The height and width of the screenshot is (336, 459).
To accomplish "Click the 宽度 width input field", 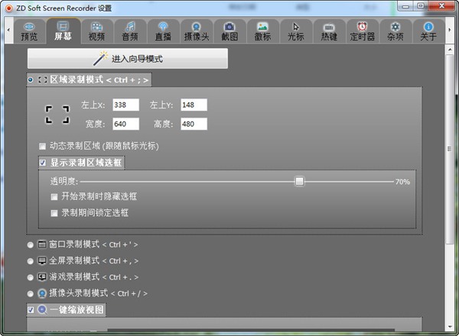I will pyautogui.click(x=125, y=124).
